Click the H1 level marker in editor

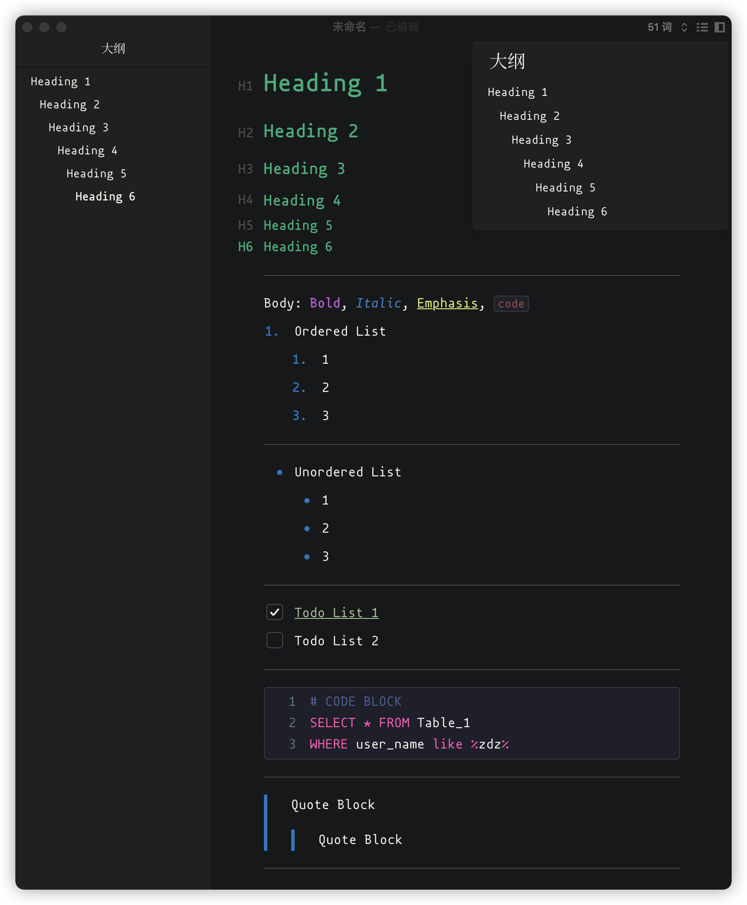pos(245,86)
